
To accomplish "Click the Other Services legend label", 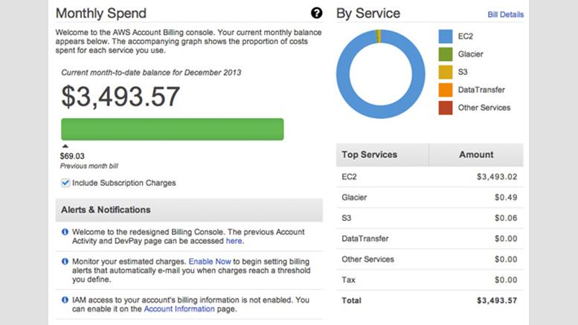I will pos(484,108).
